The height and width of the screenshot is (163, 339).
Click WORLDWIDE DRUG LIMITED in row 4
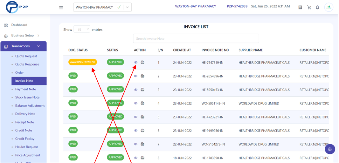[259, 103]
